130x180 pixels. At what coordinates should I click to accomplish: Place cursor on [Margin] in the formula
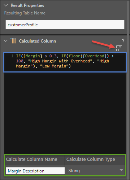[x=32, y=56]
